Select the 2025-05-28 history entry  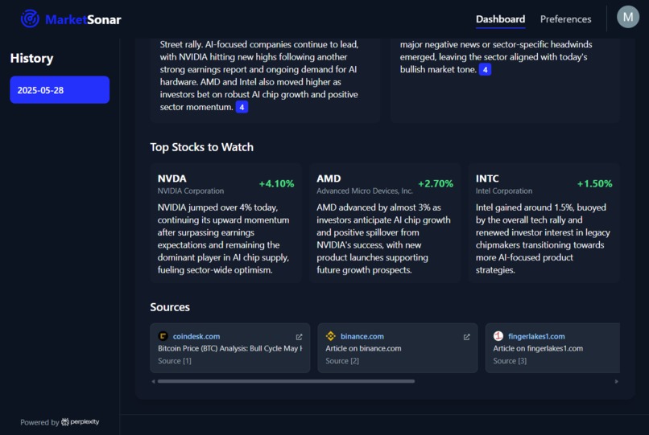(60, 90)
